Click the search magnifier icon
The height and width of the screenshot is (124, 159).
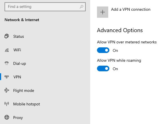81,7
